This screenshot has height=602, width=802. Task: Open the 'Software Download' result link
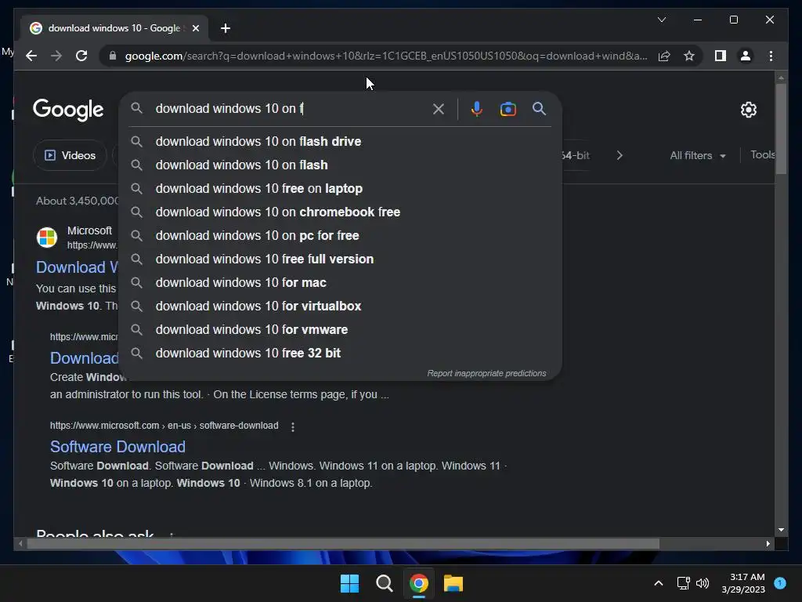click(117, 447)
